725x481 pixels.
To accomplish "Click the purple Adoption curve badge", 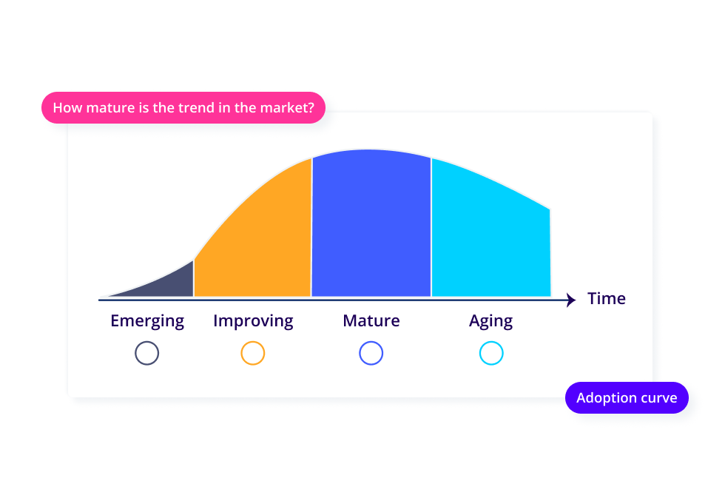I will tap(627, 398).
